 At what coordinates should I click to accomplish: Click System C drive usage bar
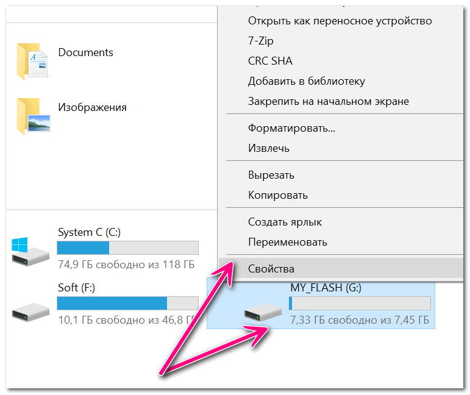coord(127,248)
